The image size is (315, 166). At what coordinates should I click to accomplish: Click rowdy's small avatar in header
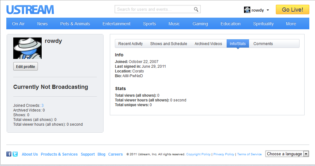(247, 10)
